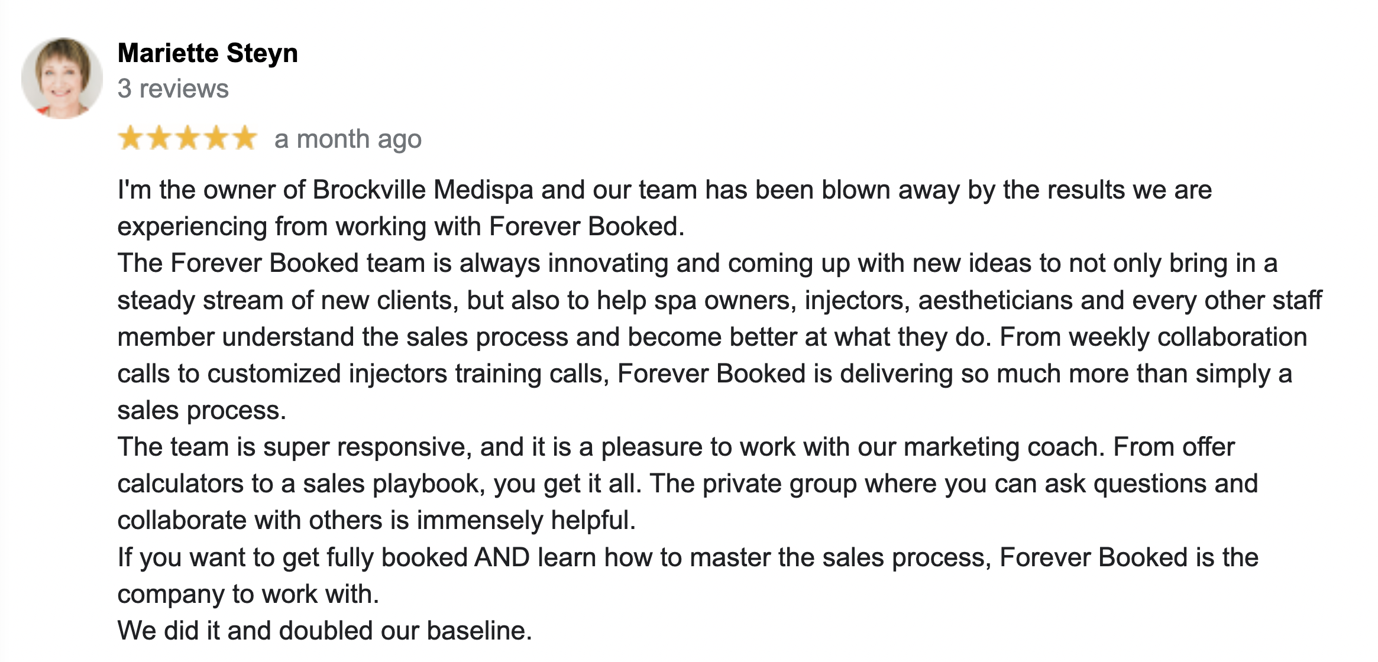Click 'From weekly collaboration' phrase
Image resolution: width=1378 pixels, height=662 pixels.
[1153, 337]
